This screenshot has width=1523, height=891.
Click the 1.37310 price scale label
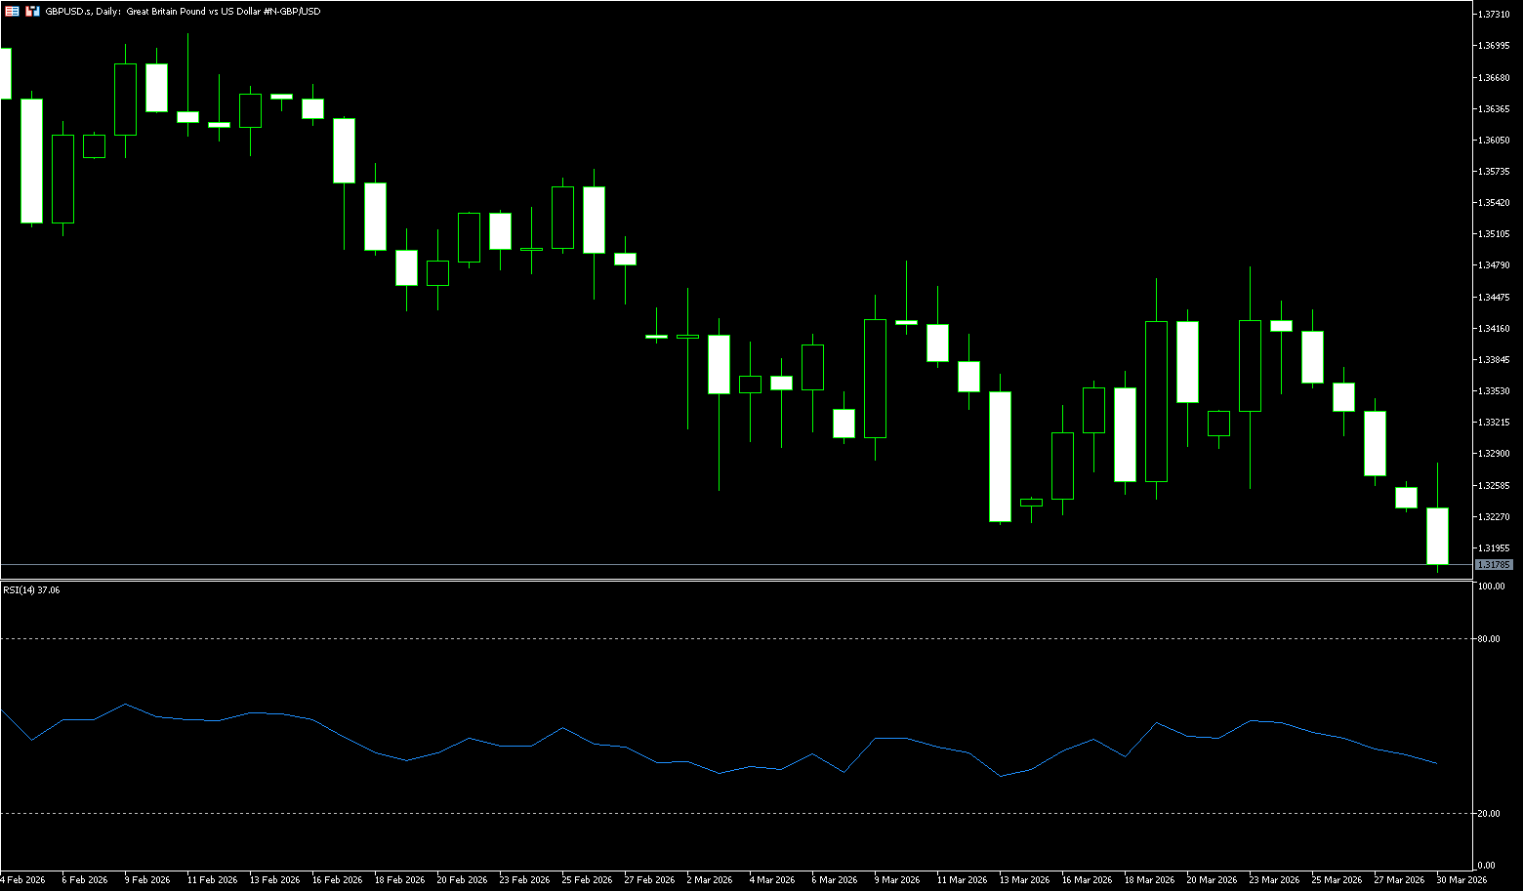point(1494,15)
